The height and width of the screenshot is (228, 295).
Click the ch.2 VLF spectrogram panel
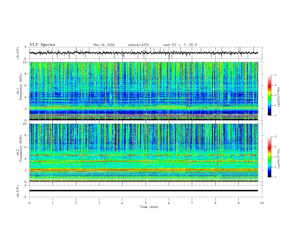click(143, 153)
